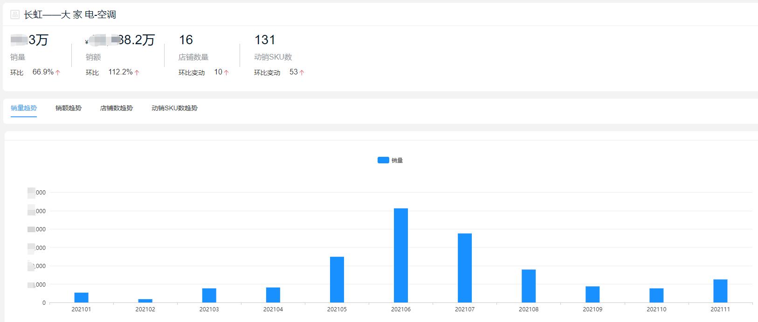Click the 202101 x-axis label
Viewport: 758px width, 322px height.
tap(82, 309)
